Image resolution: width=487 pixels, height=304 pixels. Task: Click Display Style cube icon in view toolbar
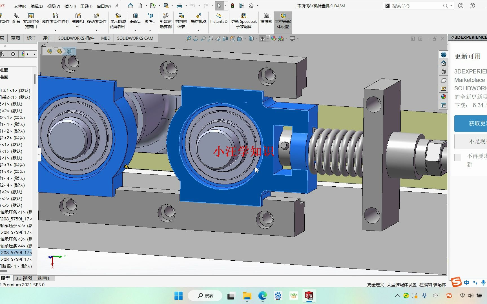[251, 39]
